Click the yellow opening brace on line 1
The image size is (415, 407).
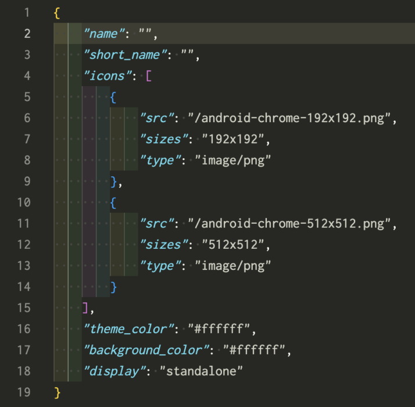click(56, 13)
